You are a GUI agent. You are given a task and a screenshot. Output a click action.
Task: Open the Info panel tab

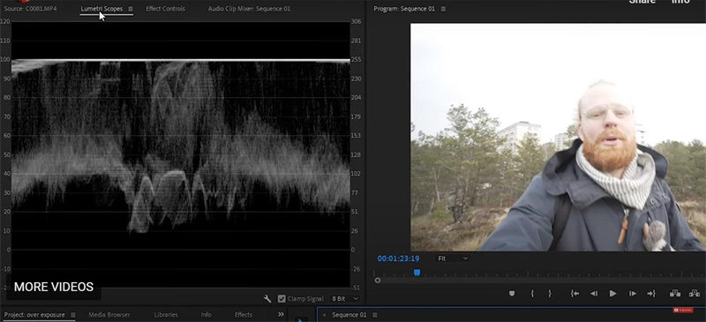[206, 314]
